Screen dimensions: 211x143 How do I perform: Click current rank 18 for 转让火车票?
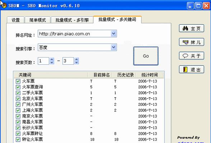click(92, 139)
